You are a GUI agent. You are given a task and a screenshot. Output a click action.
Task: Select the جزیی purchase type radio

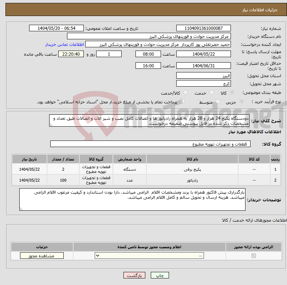click(241, 101)
